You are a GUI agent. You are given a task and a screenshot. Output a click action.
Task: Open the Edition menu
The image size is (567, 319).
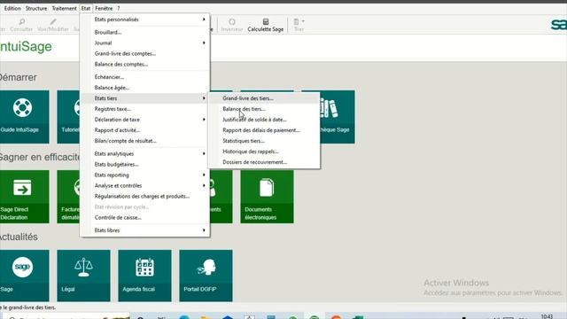click(x=12, y=8)
